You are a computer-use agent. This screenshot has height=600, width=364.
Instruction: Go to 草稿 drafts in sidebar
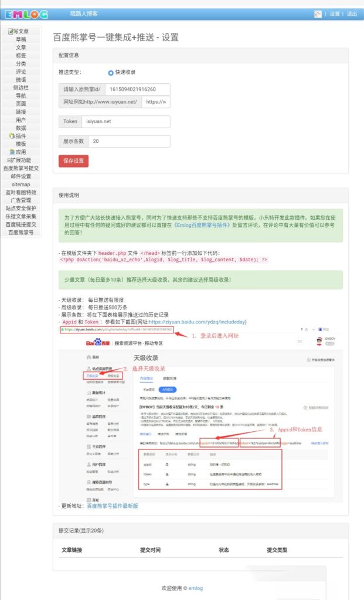pos(21,39)
